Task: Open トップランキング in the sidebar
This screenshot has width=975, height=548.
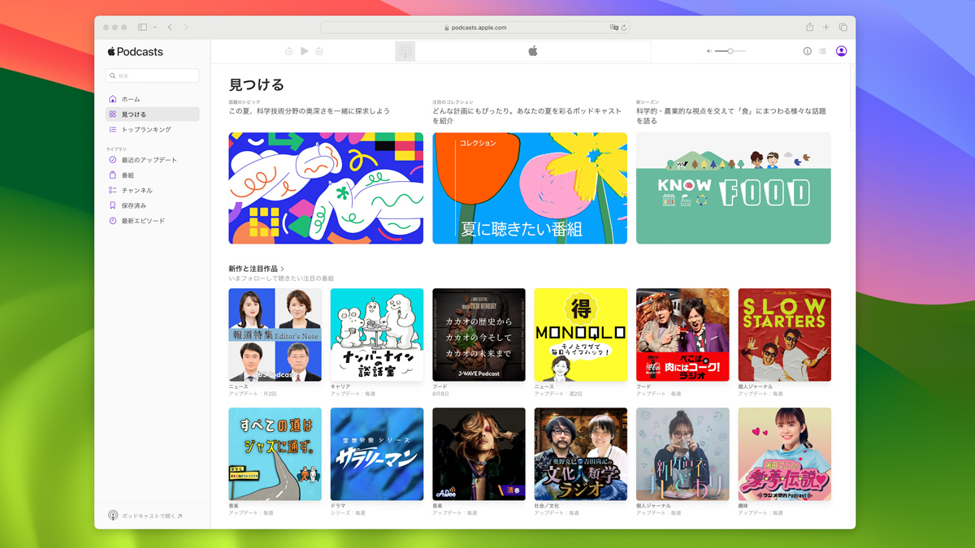Action: click(x=152, y=130)
